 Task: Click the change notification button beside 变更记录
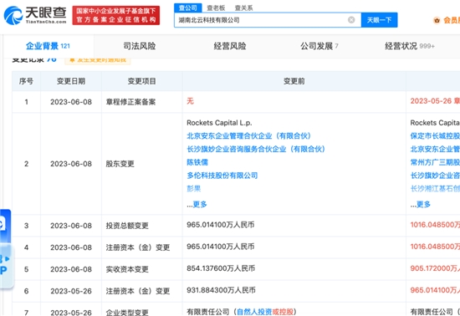pyautogui.click(x=98, y=60)
